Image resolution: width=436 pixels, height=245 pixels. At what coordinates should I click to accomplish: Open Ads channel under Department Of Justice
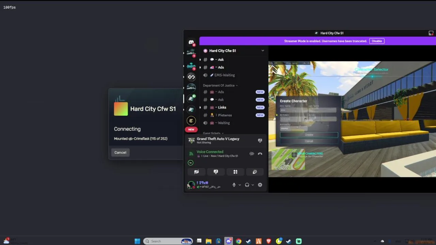click(234, 92)
